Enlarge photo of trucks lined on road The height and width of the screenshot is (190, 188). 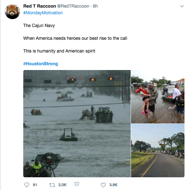click(158, 151)
